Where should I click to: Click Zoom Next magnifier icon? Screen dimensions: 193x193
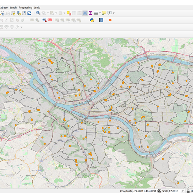(8, 13)
